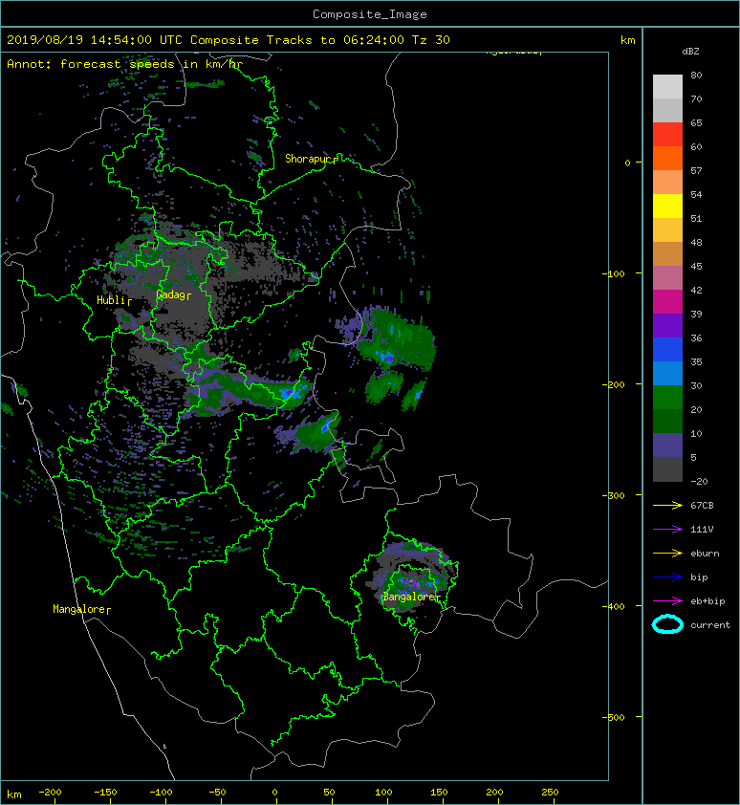
Task: Click the '67CB' legend label
Action: click(x=702, y=506)
